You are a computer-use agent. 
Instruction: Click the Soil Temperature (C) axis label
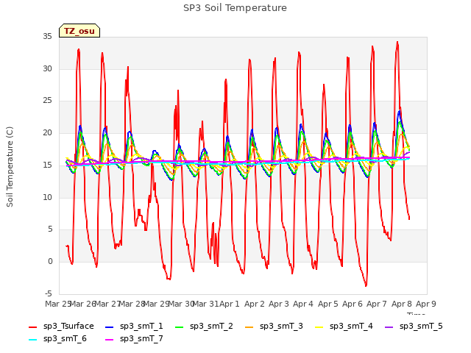point(10,167)
